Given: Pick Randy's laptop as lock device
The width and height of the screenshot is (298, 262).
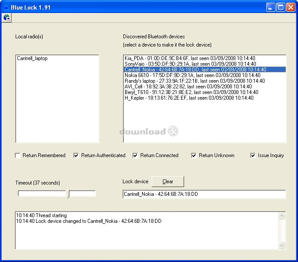Looking at the screenshot, I should coord(194,81).
